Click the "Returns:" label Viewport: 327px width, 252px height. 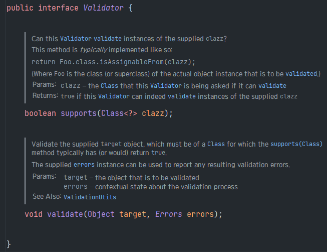45,96
